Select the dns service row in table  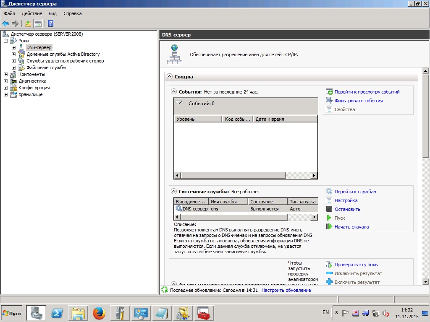(x=246, y=209)
